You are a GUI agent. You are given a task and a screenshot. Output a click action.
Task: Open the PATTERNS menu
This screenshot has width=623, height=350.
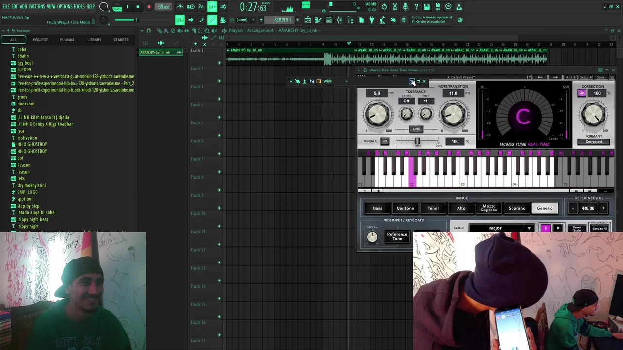coord(37,6)
